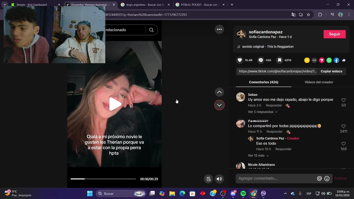Like Camiiiiii's comment with 2411 likes
Image resolution: width=354 pixels, height=199 pixels.
(x=343, y=126)
